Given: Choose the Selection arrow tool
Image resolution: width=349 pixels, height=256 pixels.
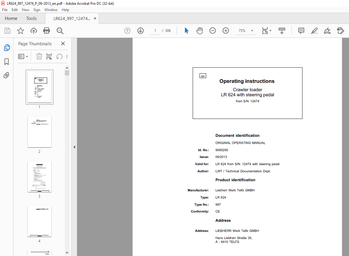Looking at the screenshot, I should click(x=186, y=31).
